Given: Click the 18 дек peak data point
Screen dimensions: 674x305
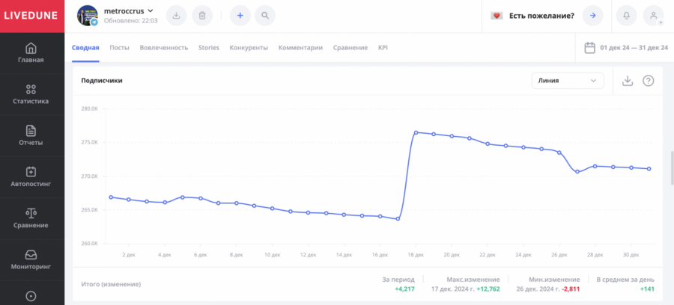Looking at the screenshot, I should [x=416, y=132].
